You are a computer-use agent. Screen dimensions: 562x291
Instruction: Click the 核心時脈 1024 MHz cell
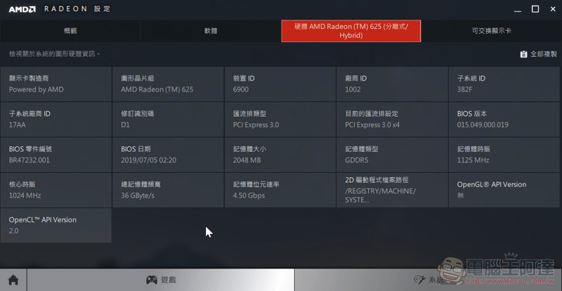pyautogui.click(x=56, y=190)
